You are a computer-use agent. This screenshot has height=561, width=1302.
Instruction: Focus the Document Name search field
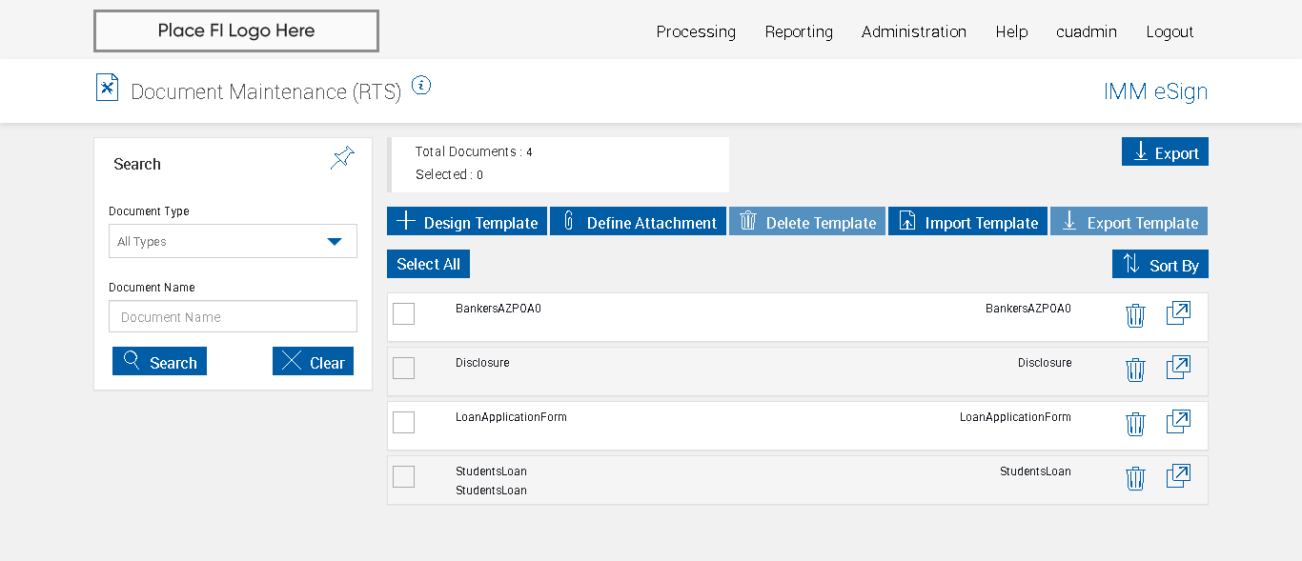pos(233,317)
